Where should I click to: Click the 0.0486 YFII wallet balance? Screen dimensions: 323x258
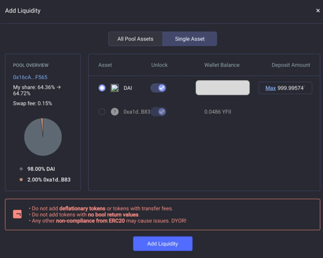(x=218, y=112)
